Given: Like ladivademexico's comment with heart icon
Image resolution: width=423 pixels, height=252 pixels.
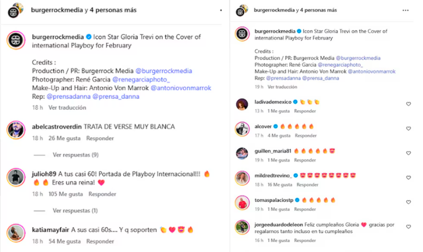Looking at the screenshot, I should click(x=409, y=104).
